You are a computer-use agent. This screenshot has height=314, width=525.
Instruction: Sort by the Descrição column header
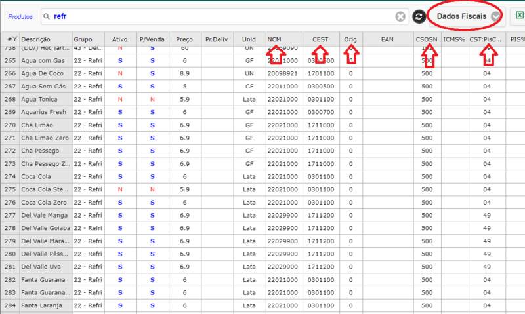[x=46, y=39]
